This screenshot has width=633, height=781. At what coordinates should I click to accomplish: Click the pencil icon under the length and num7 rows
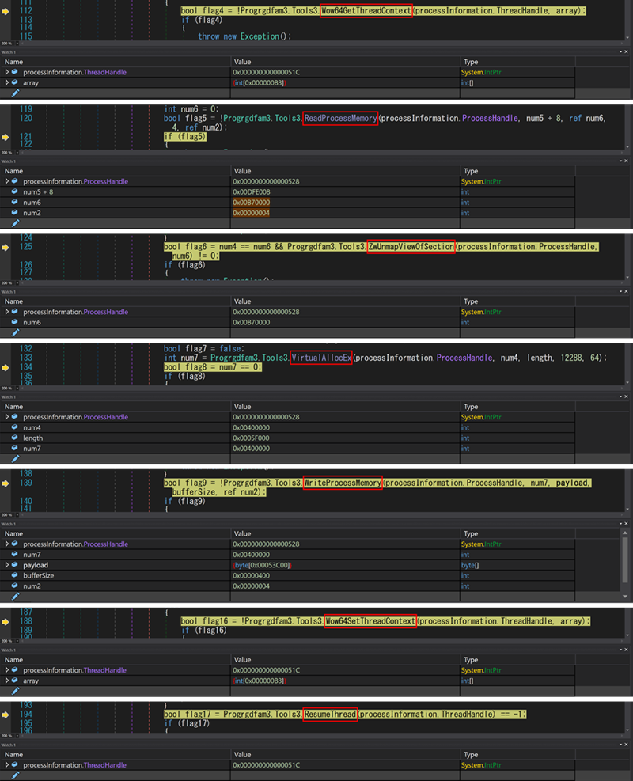tap(16, 458)
